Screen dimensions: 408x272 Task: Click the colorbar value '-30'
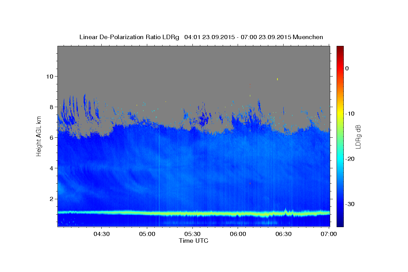pyautogui.click(x=350, y=204)
